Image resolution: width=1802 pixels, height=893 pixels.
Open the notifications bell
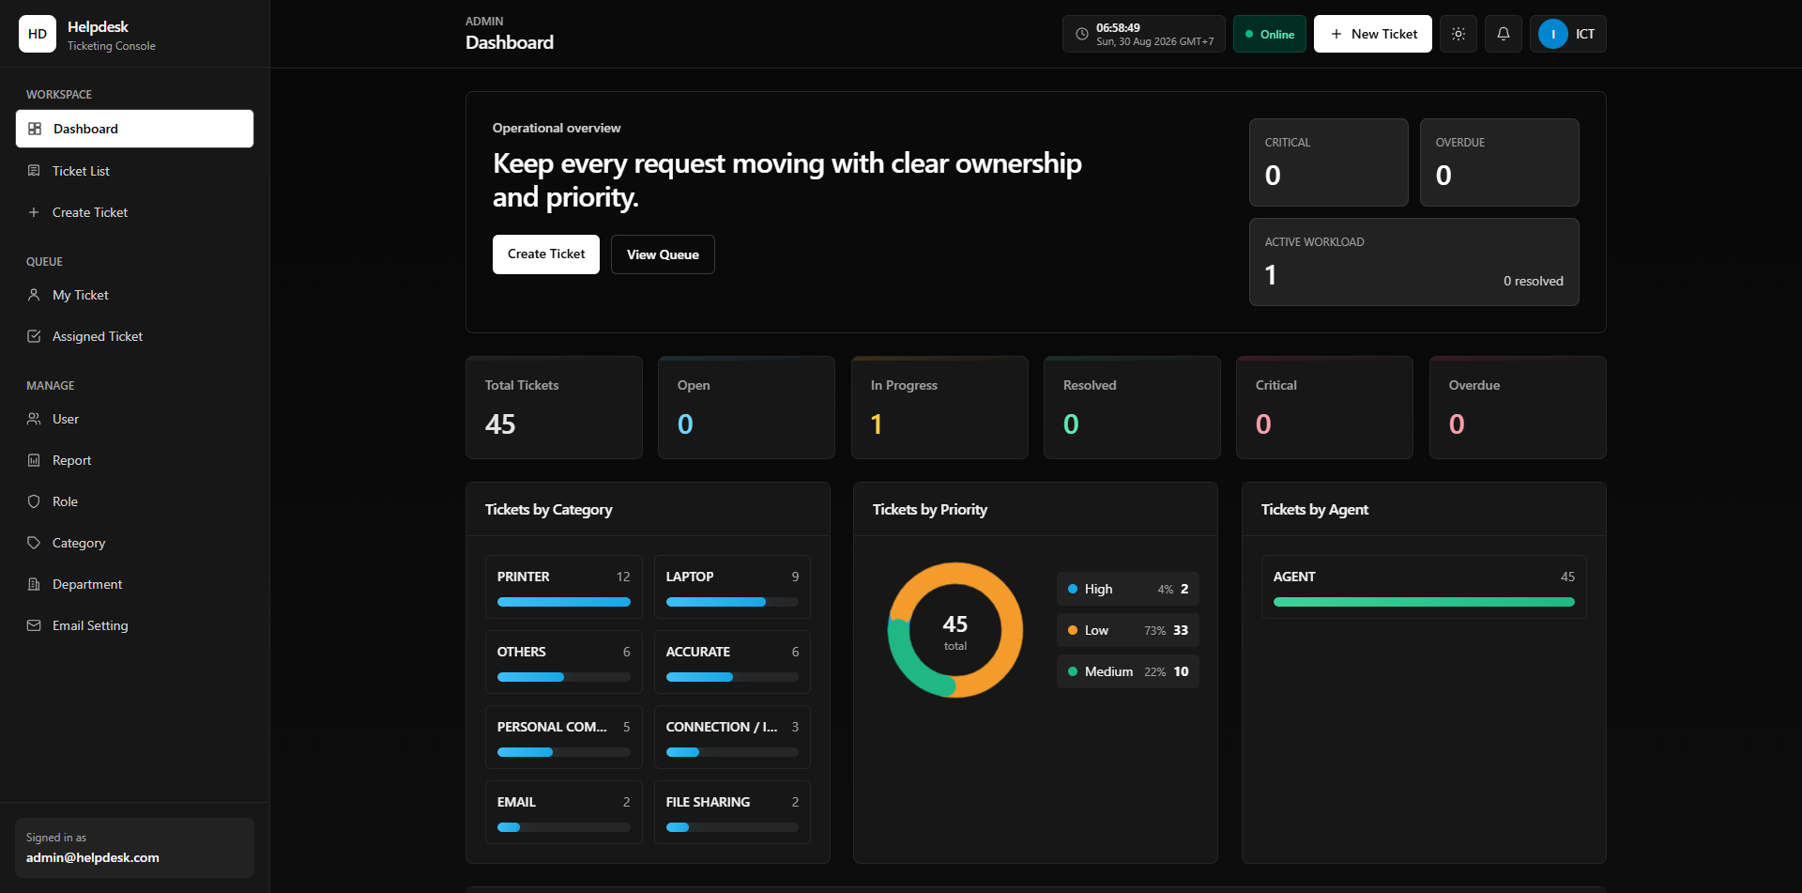tap(1504, 34)
